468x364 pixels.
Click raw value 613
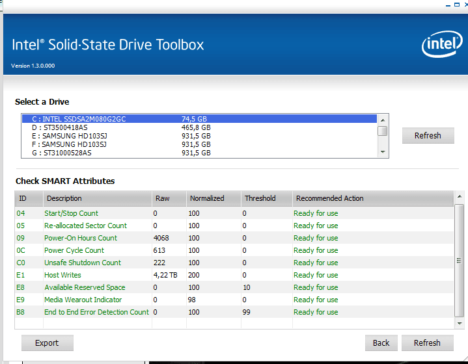(x=159, y=250)
